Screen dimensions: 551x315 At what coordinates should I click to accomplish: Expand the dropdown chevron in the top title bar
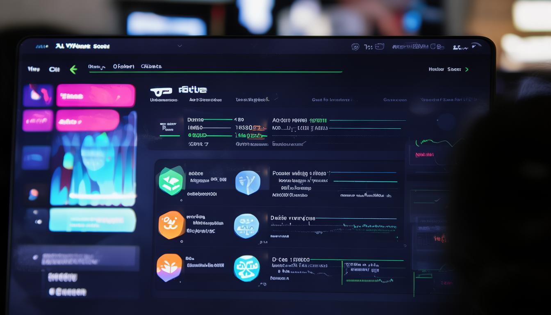pyautogui.click(x=179, y=46)
